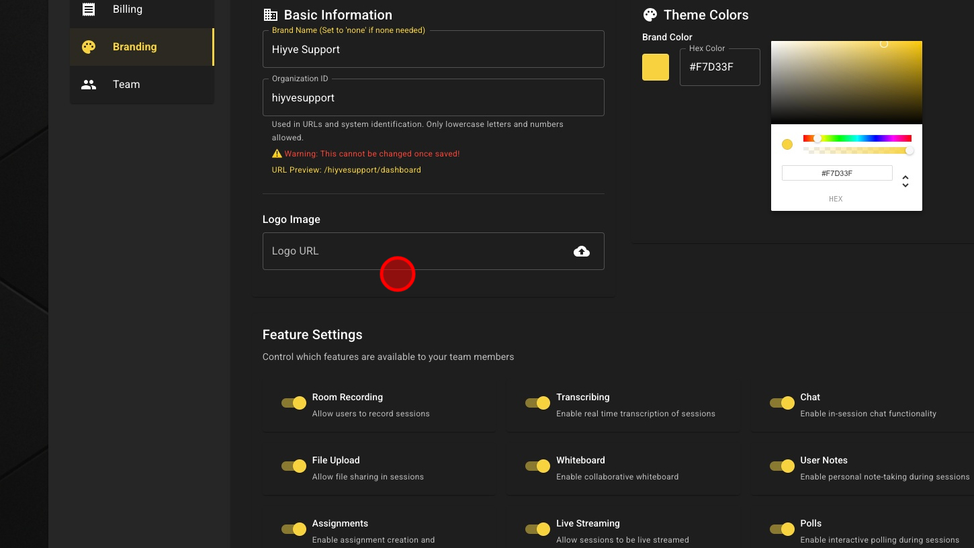Disable the Whiteboard toggle
This screenshot has width=974, height=548.
(538, 466)
